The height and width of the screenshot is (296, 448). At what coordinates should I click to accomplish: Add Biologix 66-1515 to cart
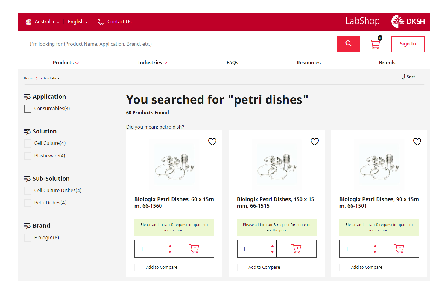click(296, 249)
